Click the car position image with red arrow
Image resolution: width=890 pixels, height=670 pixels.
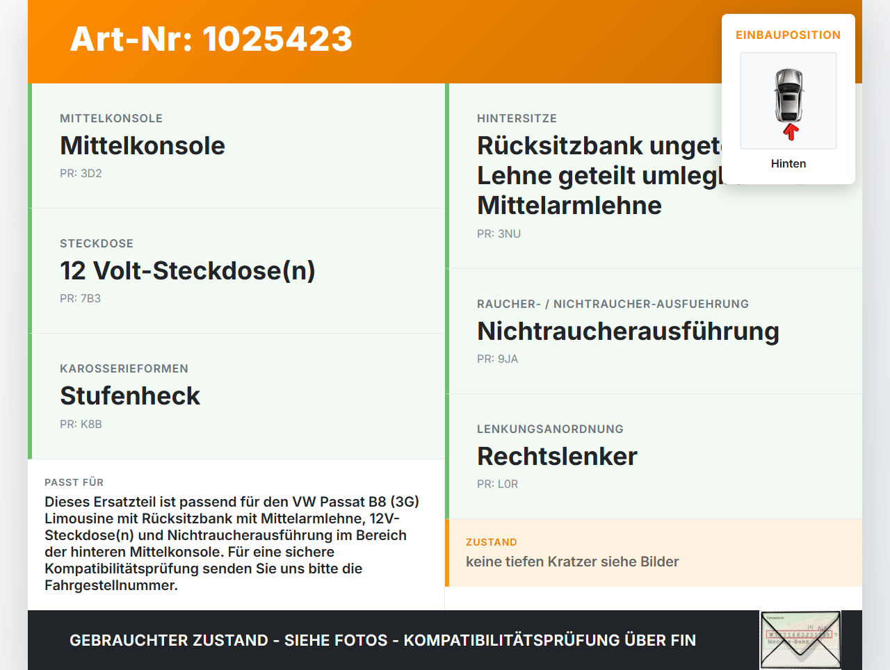788,101
